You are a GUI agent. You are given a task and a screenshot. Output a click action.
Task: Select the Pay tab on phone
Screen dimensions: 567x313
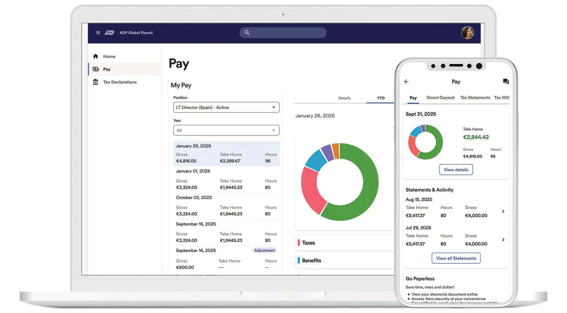[413, 98]
